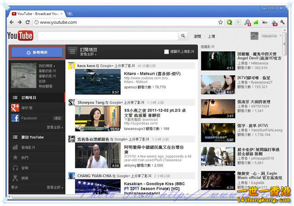Click uploader flyawaylove27
294x206 pixels.
(x=261, y=82)
